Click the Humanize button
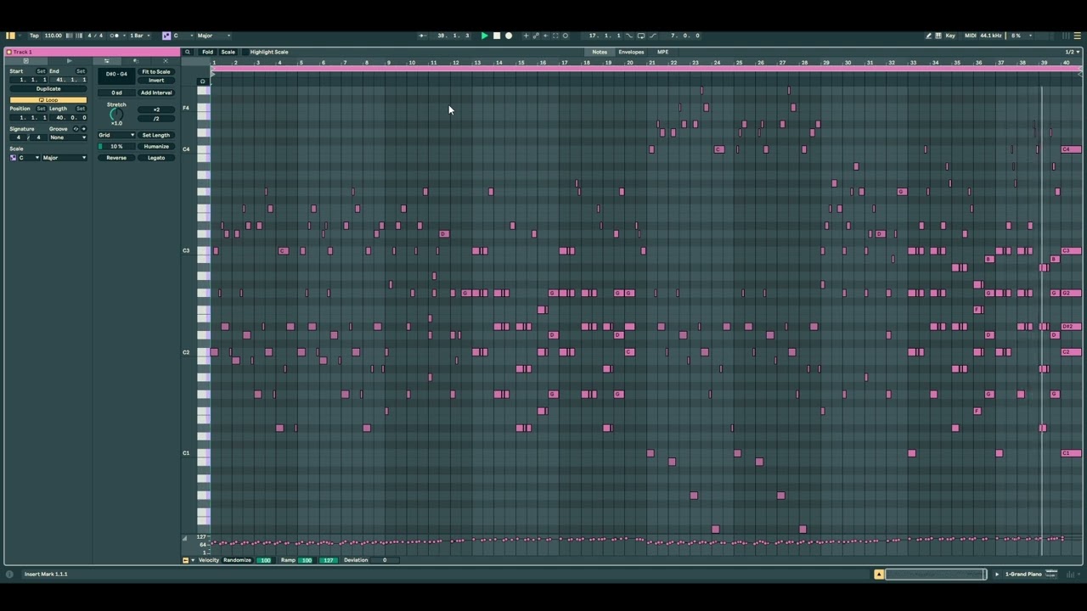 point(156,147)
